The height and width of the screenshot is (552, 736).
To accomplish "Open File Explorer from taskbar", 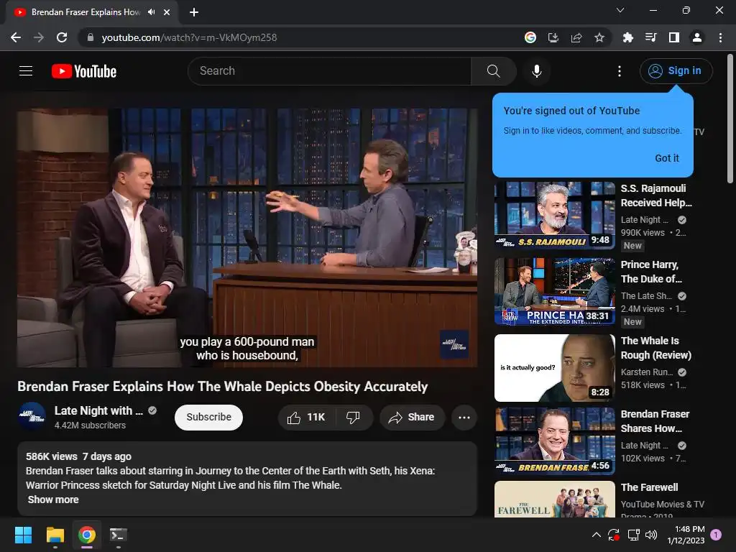I will click(x=55, y=535).
